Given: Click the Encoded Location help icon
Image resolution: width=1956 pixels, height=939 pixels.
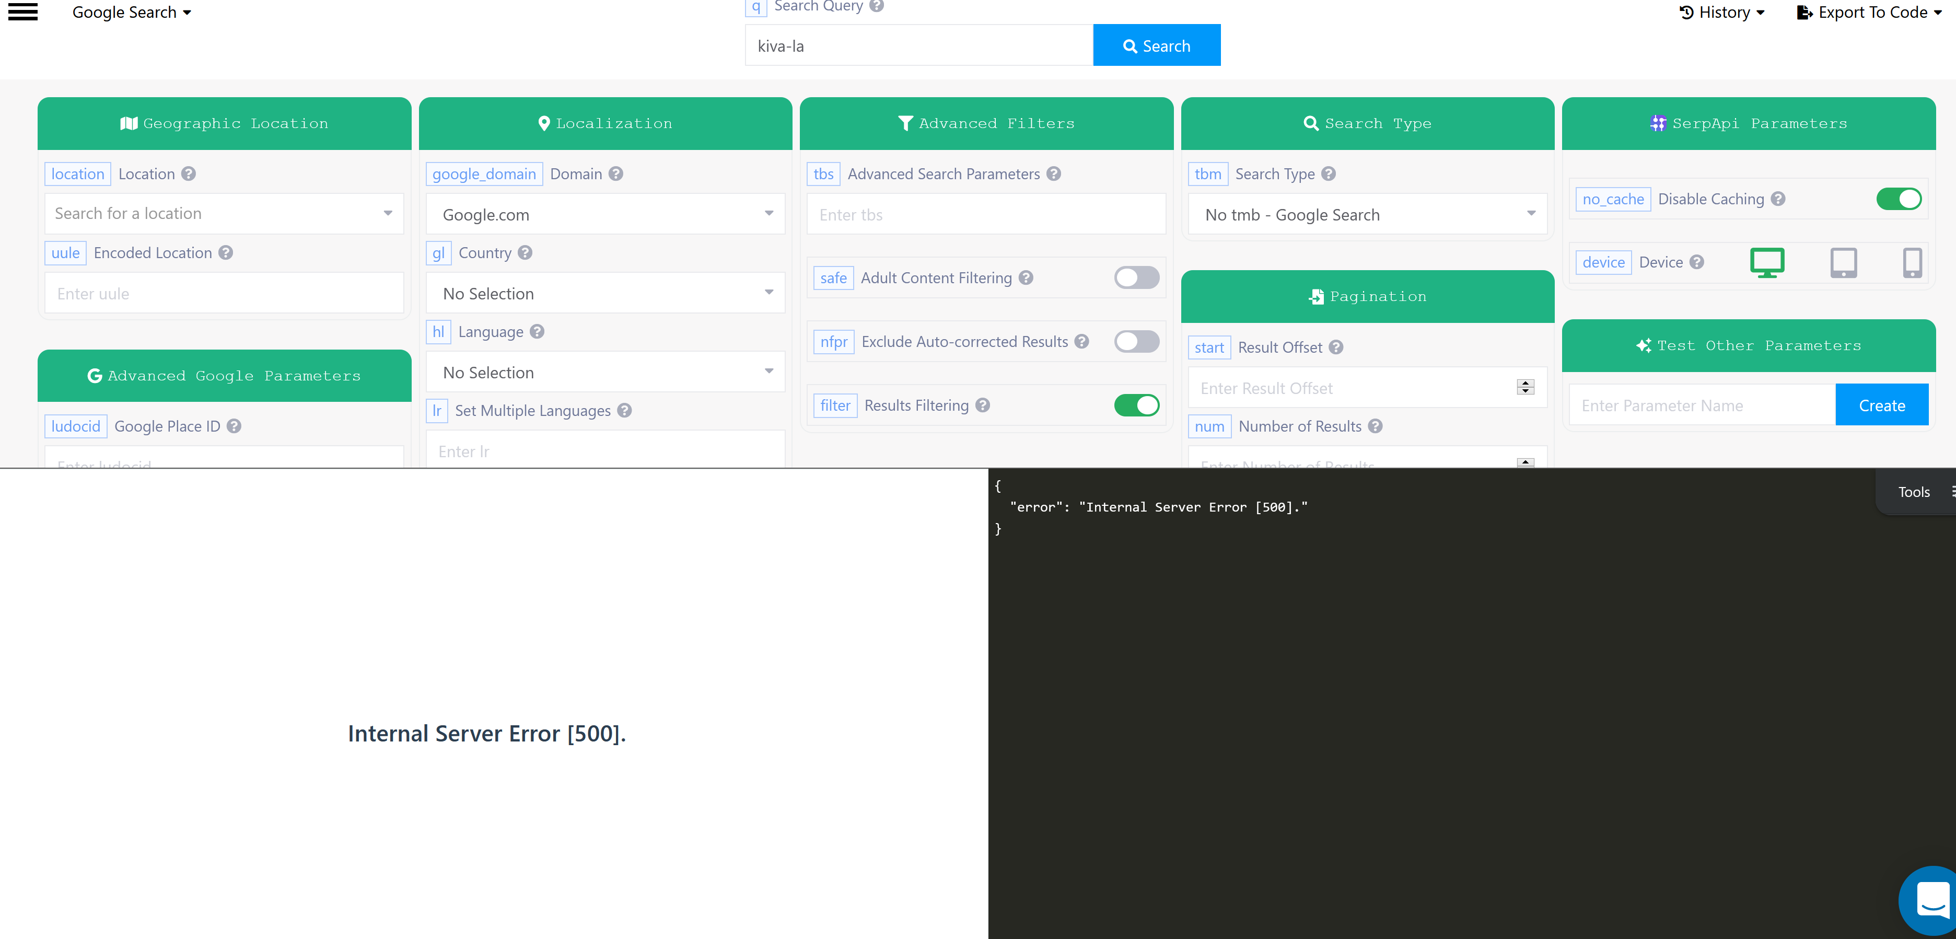Looking at the screenshot, I should click(226, 253).
